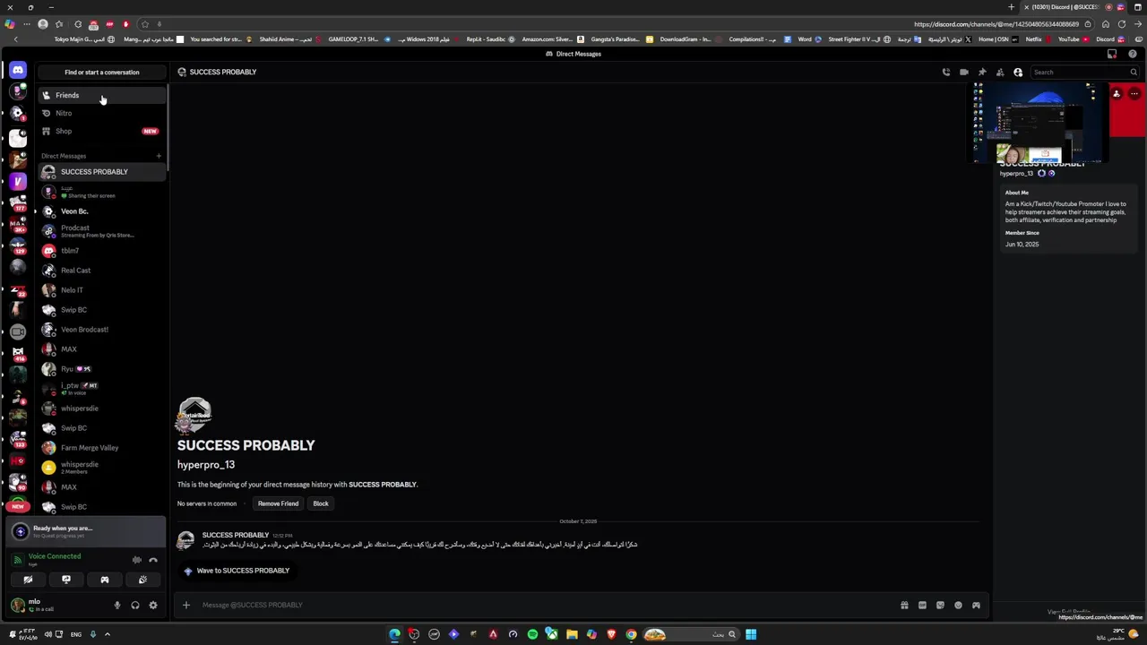The image size is (1147, 645).
Task: Open soundboard party icon in voice panel
Action: point(142,580)
